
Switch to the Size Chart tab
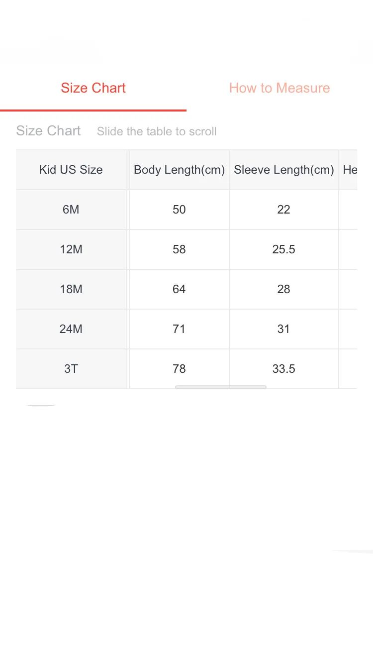pyautogui.click(x=93, y=88)
